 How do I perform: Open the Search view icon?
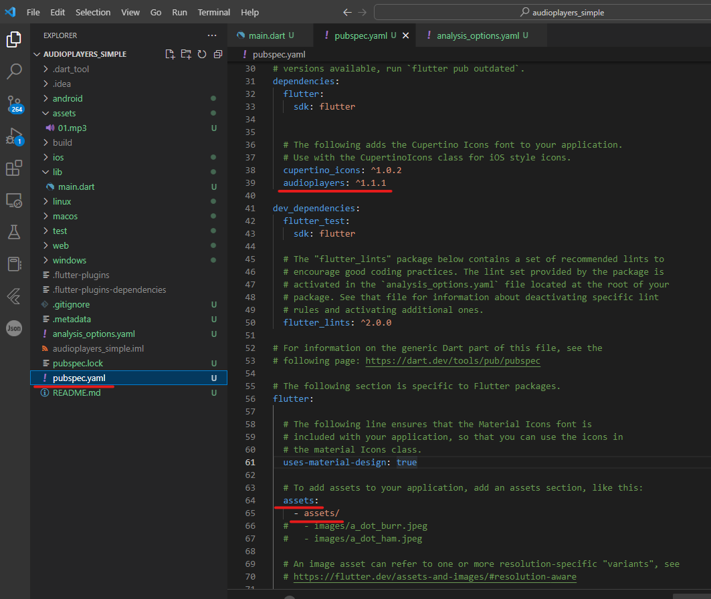pos(14,71)
